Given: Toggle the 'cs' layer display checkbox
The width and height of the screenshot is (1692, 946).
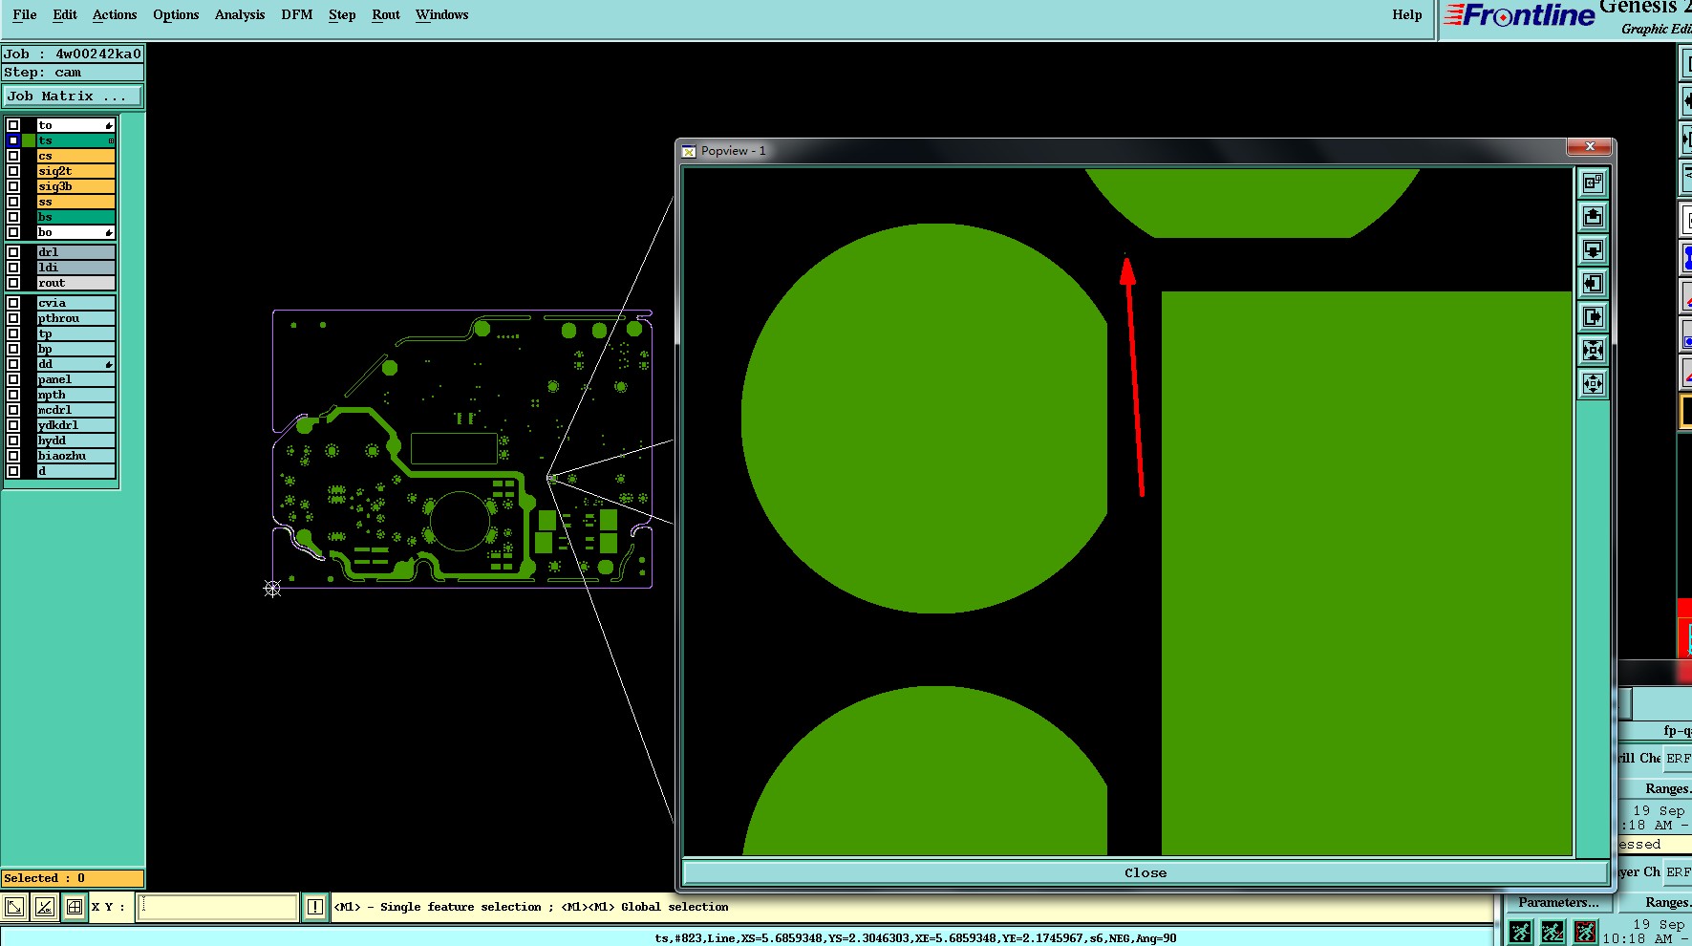Looking at the screenshot, I should (13, 156).
